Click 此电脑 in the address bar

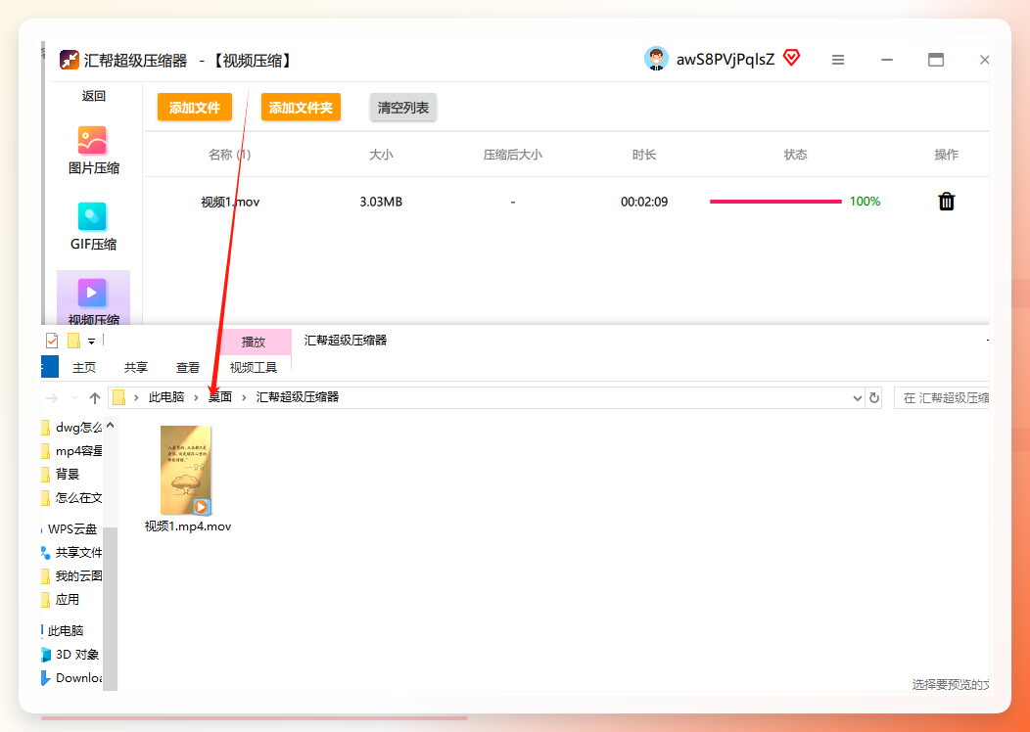(166, 397)
